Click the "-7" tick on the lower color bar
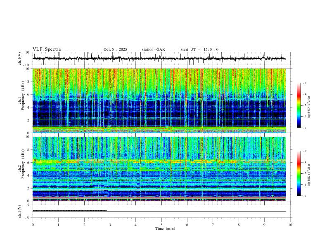Screen dimensions: 327x252 [x=304, y=196]
